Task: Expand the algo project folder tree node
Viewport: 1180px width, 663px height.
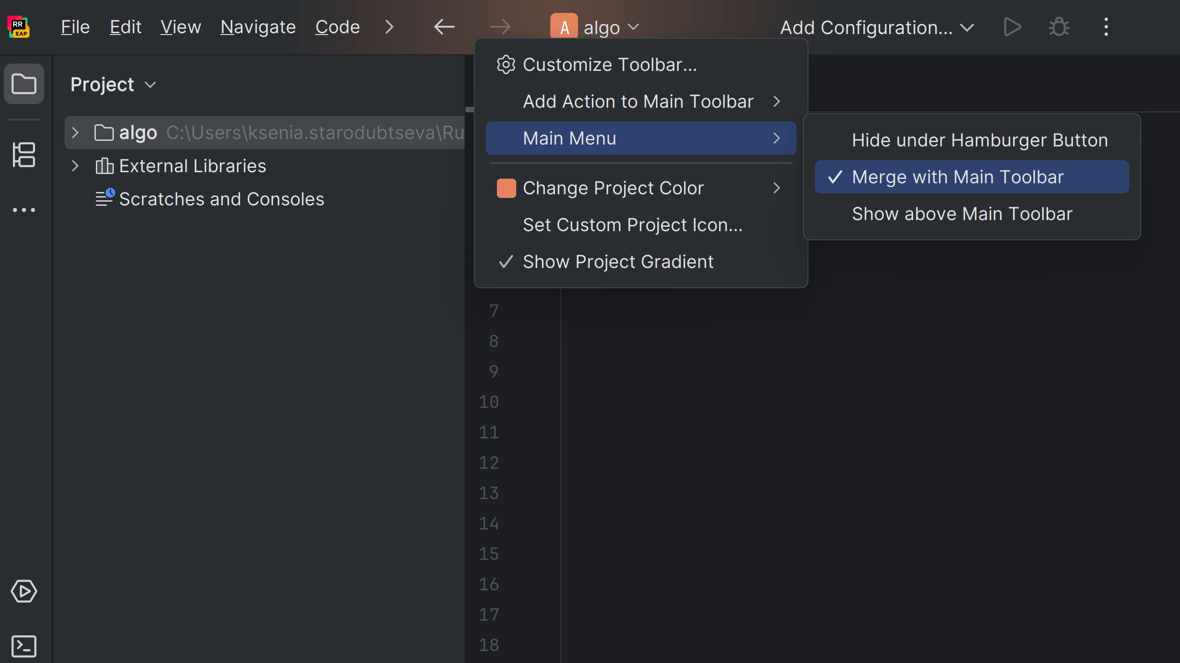Action: click(76, 133)
